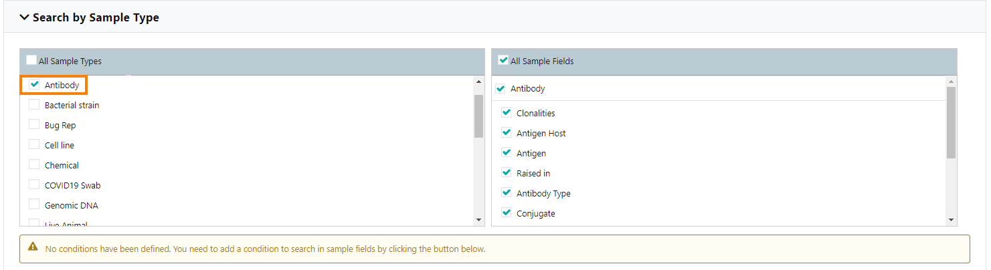This screenshot has width=991, height=270.
Task: Check the Chemical sample type
Action: pyautogui.click(x=34, y=165)
